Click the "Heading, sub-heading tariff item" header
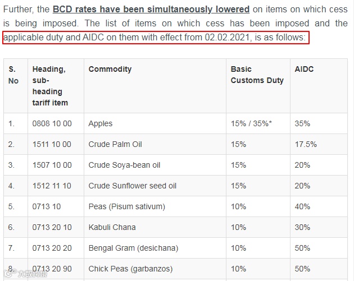This screenshot has height=281, width=354. click(x=50, y=86)
